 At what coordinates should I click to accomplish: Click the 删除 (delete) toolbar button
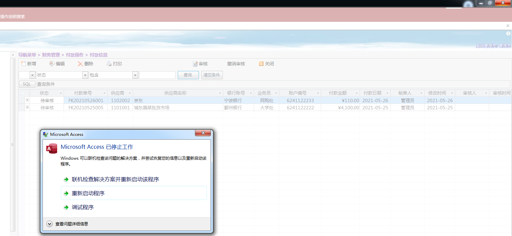[85, 64]
